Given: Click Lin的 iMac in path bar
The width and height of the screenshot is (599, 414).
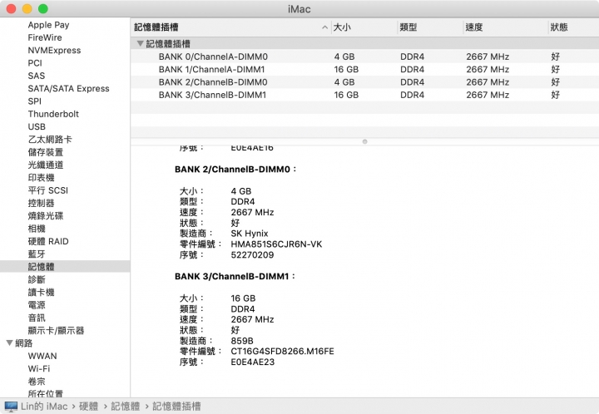Looking at the screenshot, I should 44,407.
